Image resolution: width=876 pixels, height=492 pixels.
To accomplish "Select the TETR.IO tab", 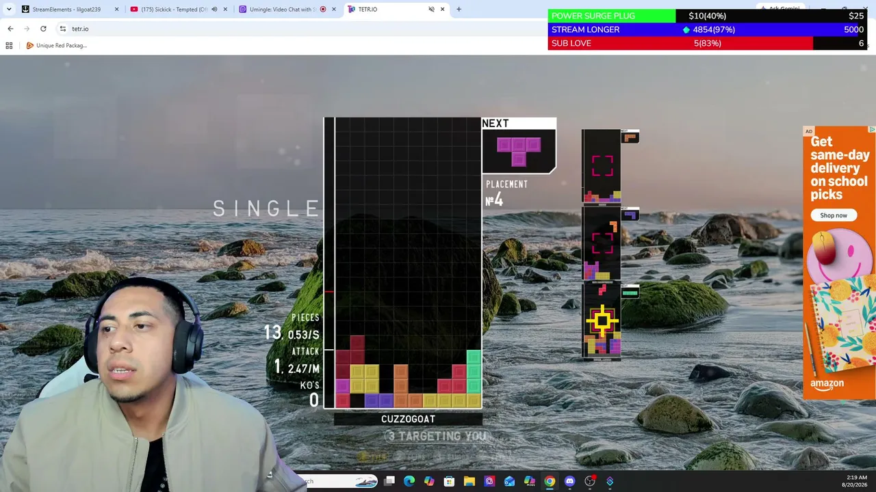I will (x=396, y=9).
